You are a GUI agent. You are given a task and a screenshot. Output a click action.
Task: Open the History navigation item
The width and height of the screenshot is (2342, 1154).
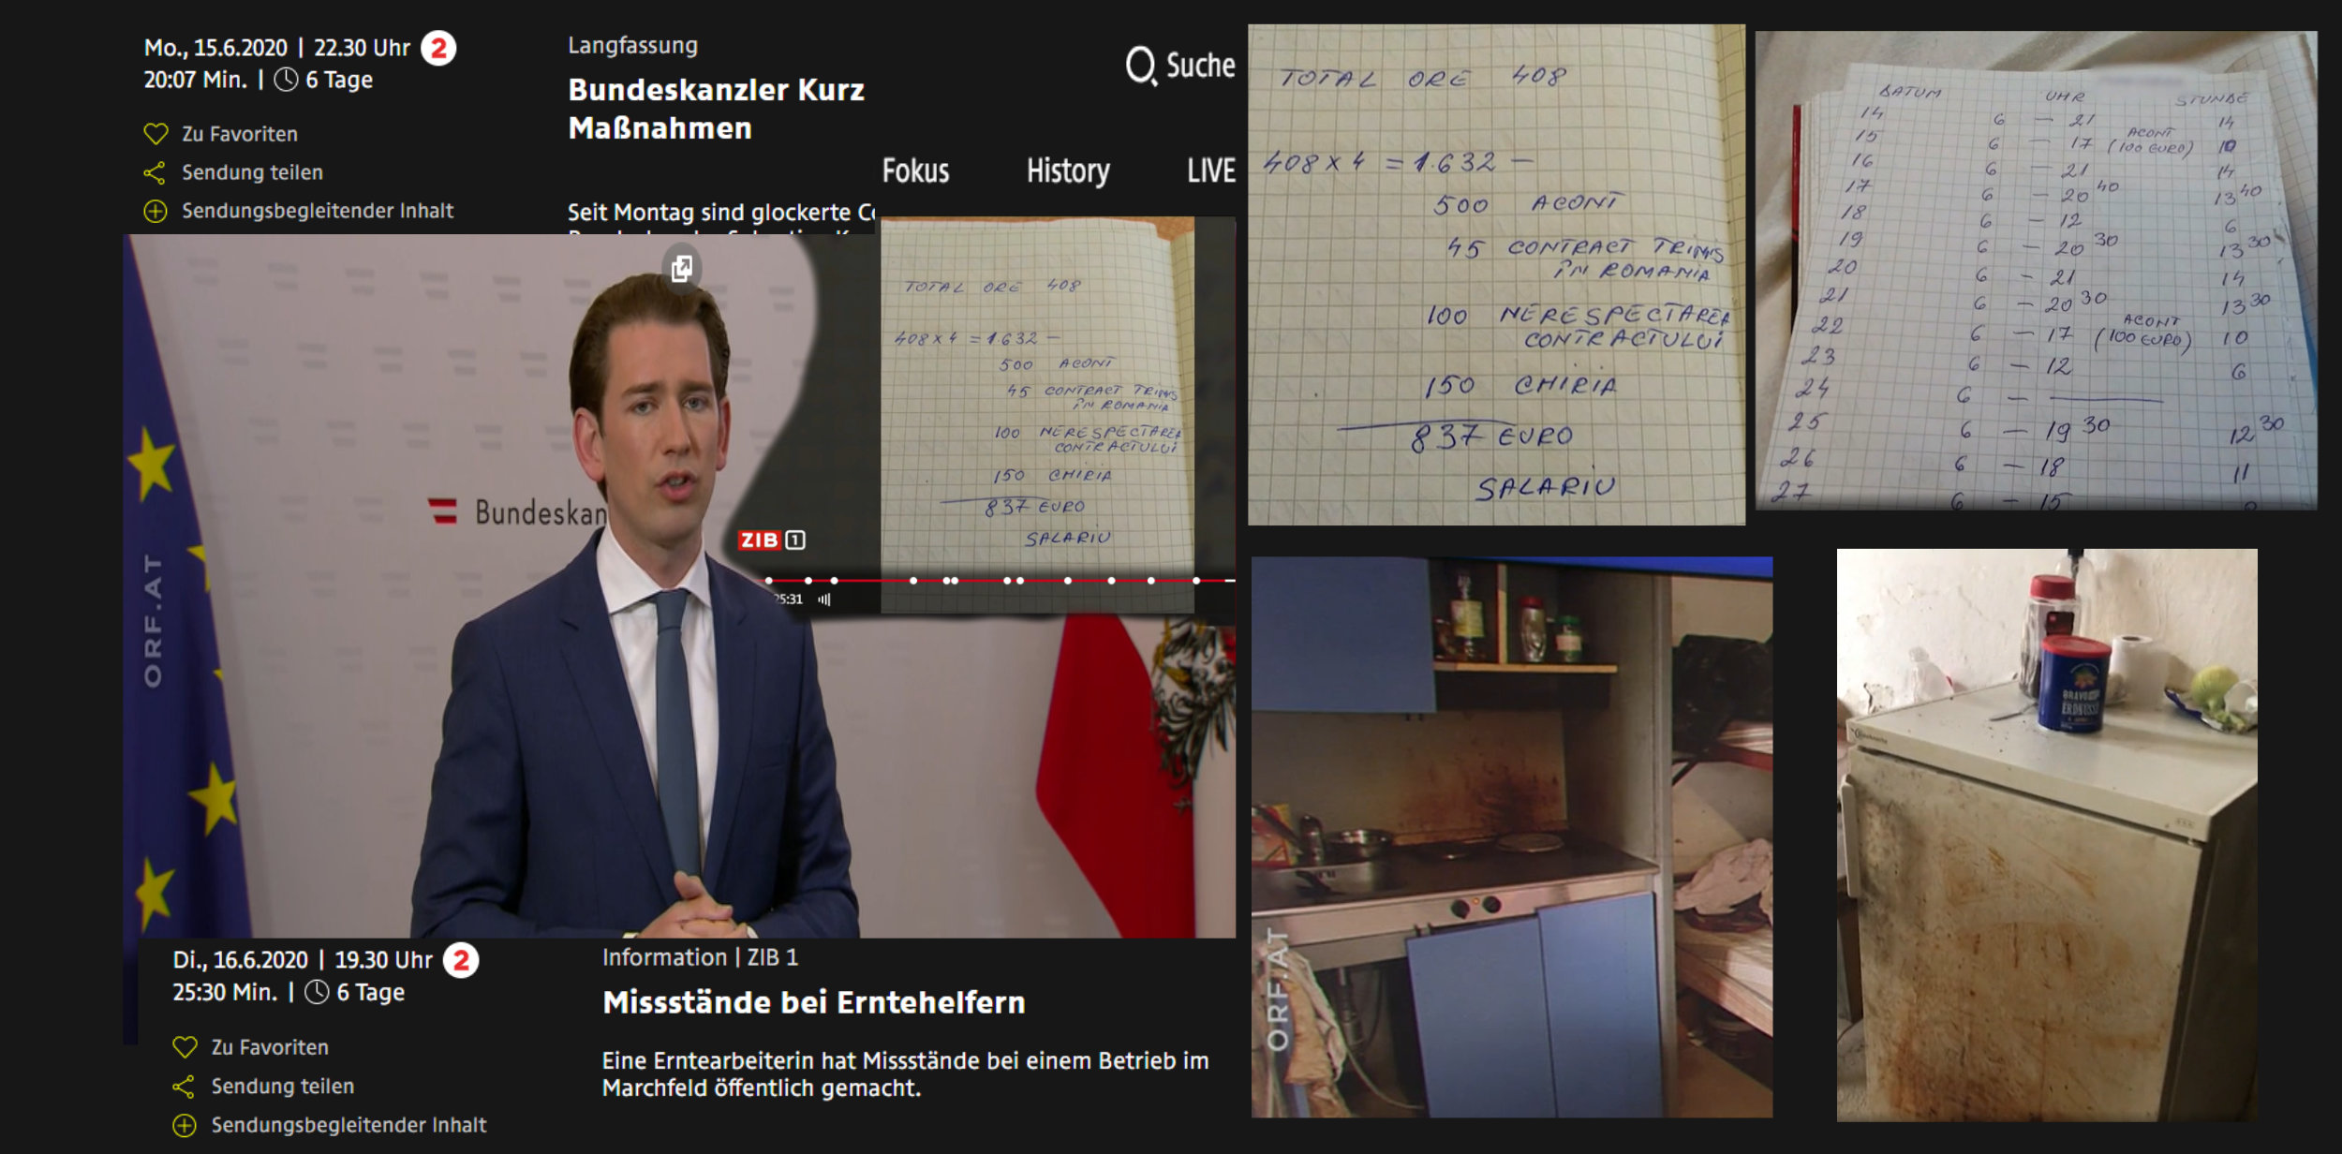[1068, 171]
